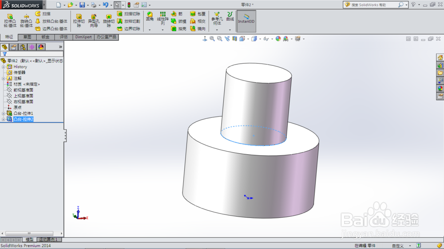Image resolution: width=444 pixels, height=249 pixels.
Task: Select the 旋转切除 revolved cut tool
Action: coord(108,21)
